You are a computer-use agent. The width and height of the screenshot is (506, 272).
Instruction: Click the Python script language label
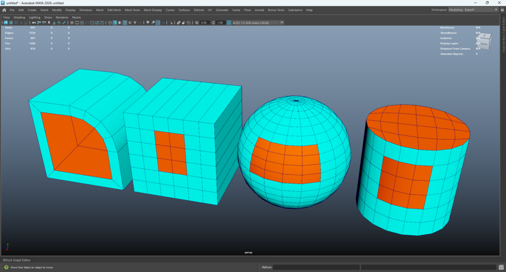tap(266, 267)
